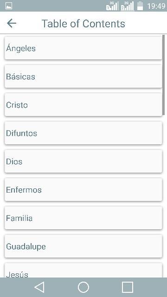The image size is (167, 297).
Task: Tap the image notification icon in status bar
Action: click(9, 6)
